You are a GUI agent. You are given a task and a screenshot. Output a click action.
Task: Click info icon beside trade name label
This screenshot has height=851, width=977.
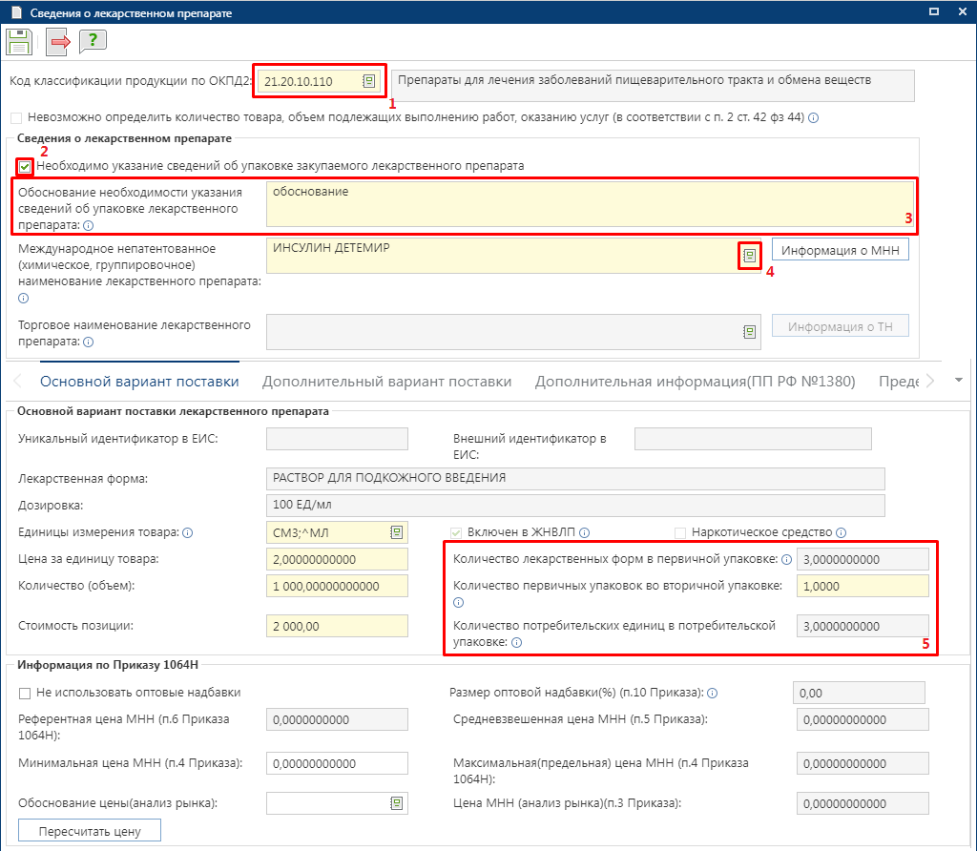point(89,342)
